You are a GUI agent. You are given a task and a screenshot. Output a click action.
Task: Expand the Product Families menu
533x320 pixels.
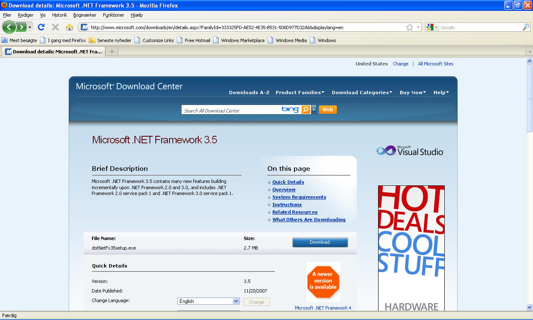click(300, 92)
